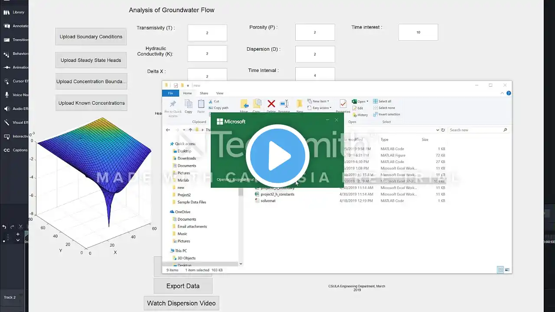Click the red Delete X in ribbon
Screen dimensions: 555x312
pyautogui.click(x=271, y=104)
